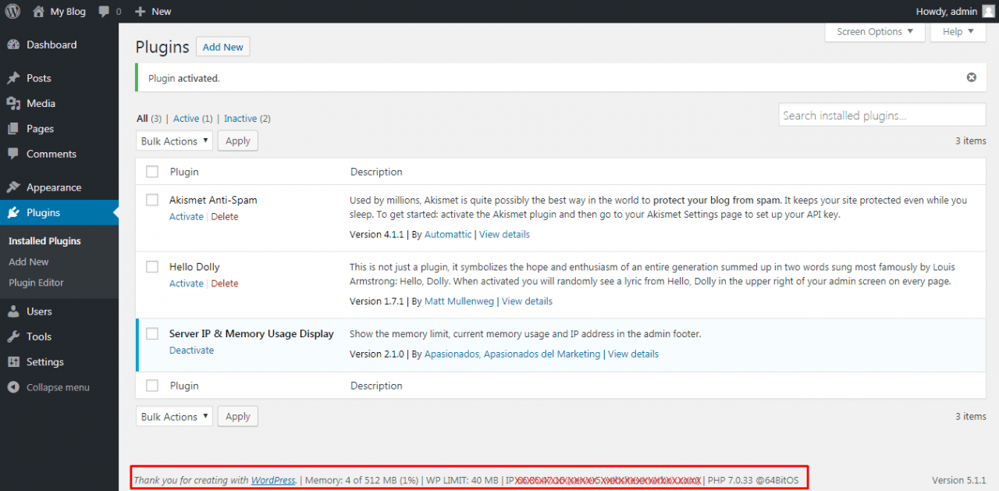View details for Hello Dolly
The height and width of the screenshot is (491, 999).
[x=527, y=301]
